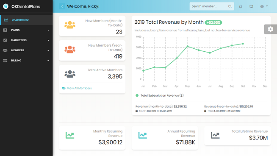Select the MARKETING menu item
The width and height of the screenshot is (277, 156).
[26, 40]
